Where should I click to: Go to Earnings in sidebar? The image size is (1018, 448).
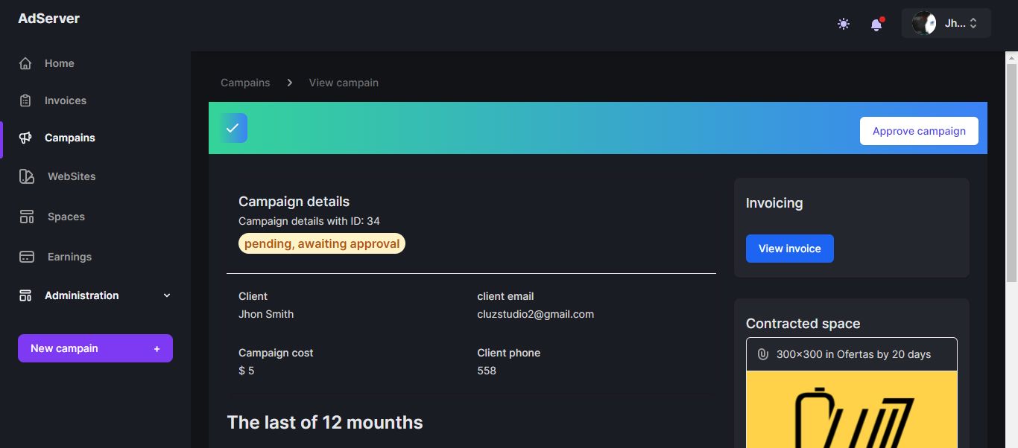tap(69, 257)
